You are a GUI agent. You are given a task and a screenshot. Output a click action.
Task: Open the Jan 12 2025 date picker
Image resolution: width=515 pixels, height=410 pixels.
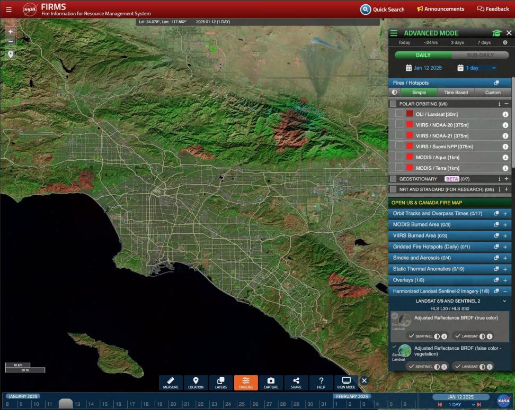pyautogui.click(x=424, y=68)
